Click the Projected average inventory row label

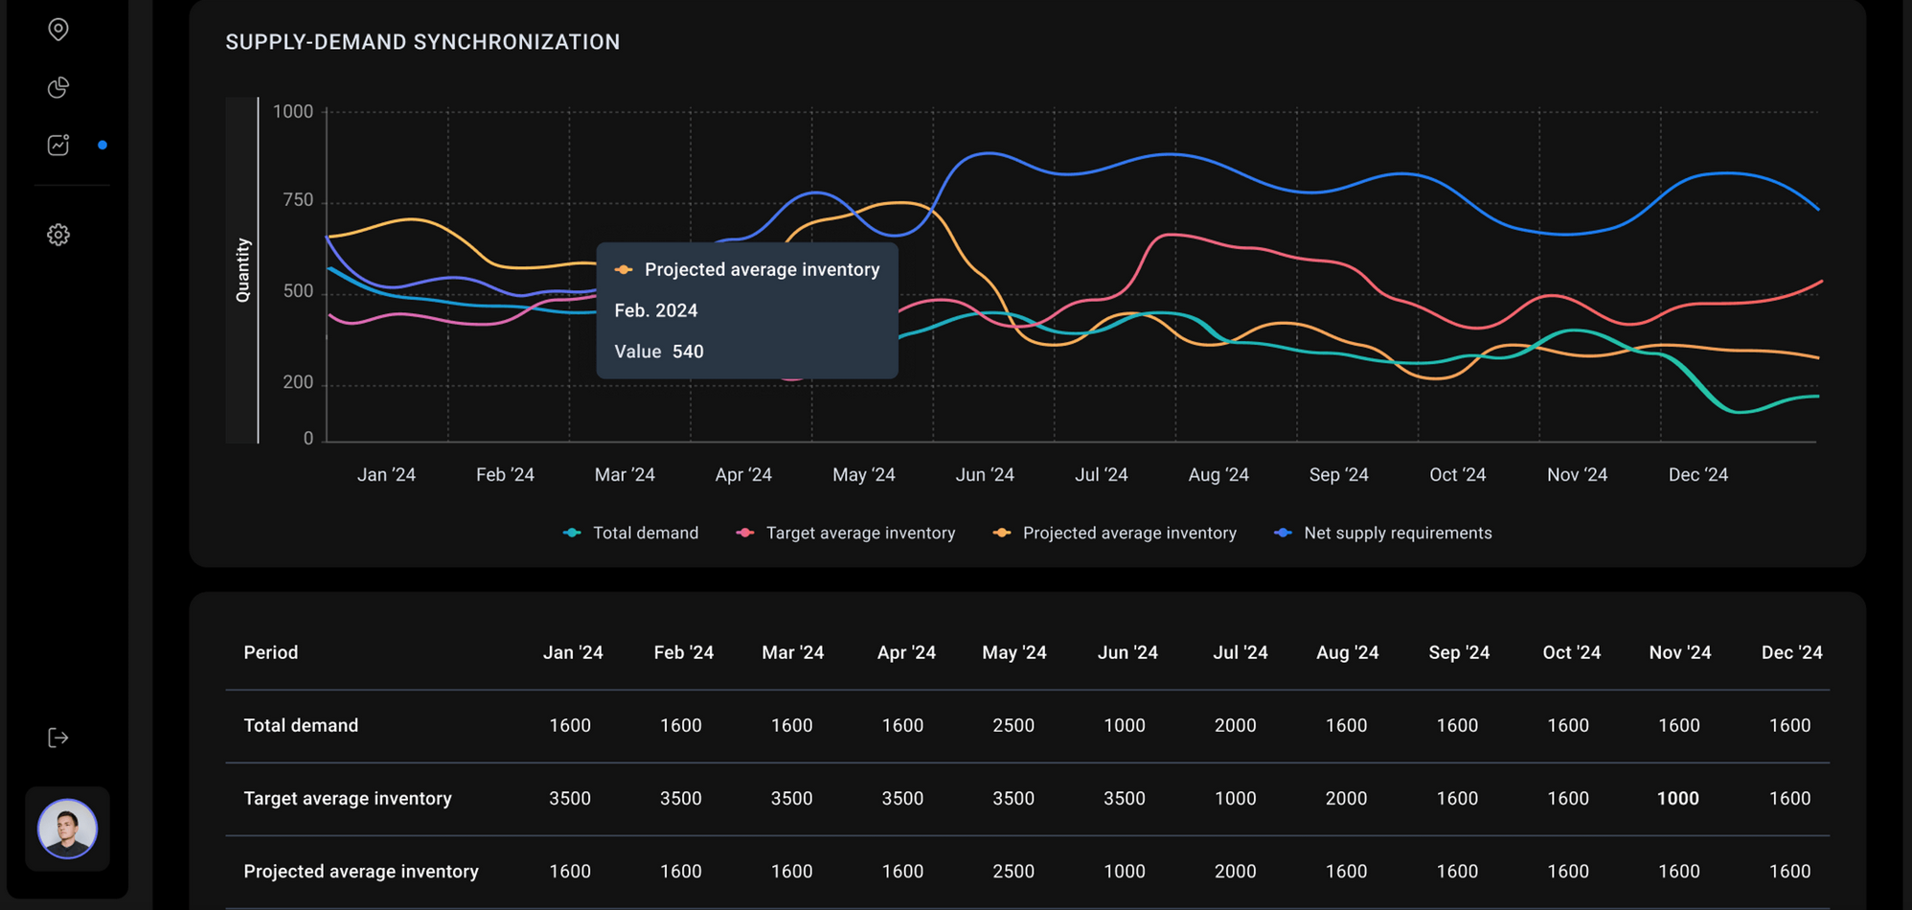pyautogui.click(x=361, y=871)
